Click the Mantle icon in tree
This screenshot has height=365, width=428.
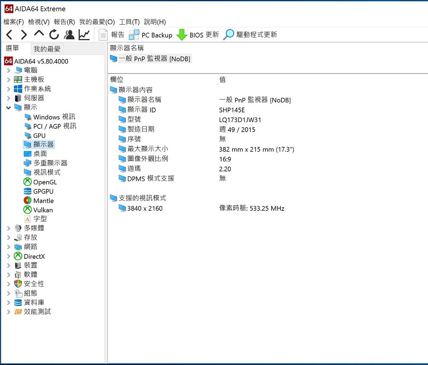[28, 200]
